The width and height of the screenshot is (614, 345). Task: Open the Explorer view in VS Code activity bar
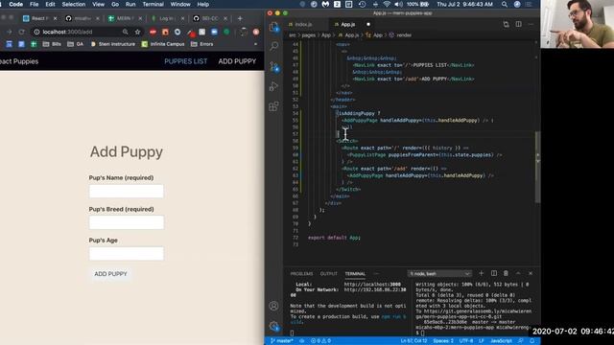(x=273, y=27)
